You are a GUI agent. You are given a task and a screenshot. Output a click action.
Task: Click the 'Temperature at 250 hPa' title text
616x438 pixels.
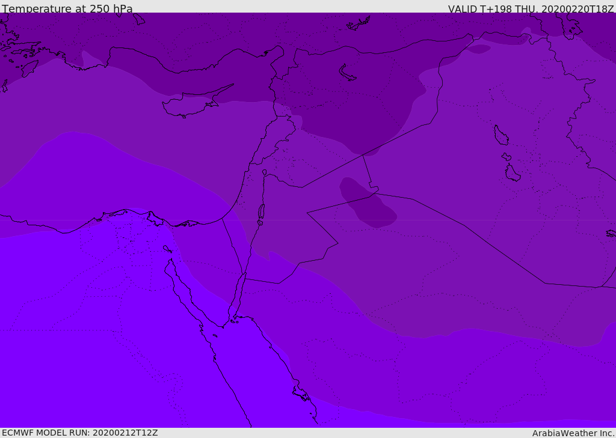coord(67,8)
